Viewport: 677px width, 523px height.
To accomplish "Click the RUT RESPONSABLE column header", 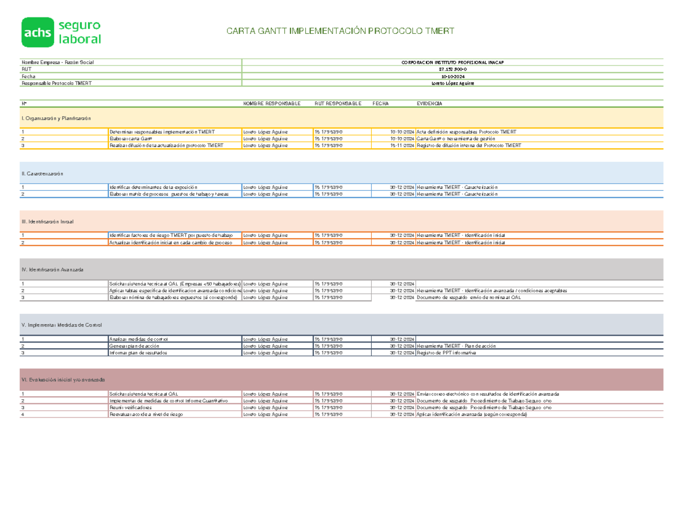I will pos(337,104).
